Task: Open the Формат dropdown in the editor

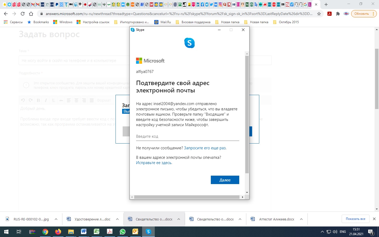Action: click(x=104, y=100)
